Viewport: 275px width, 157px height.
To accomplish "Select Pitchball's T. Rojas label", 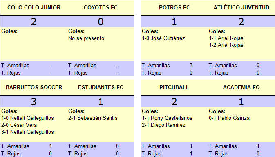I will [x=151, y=153].
